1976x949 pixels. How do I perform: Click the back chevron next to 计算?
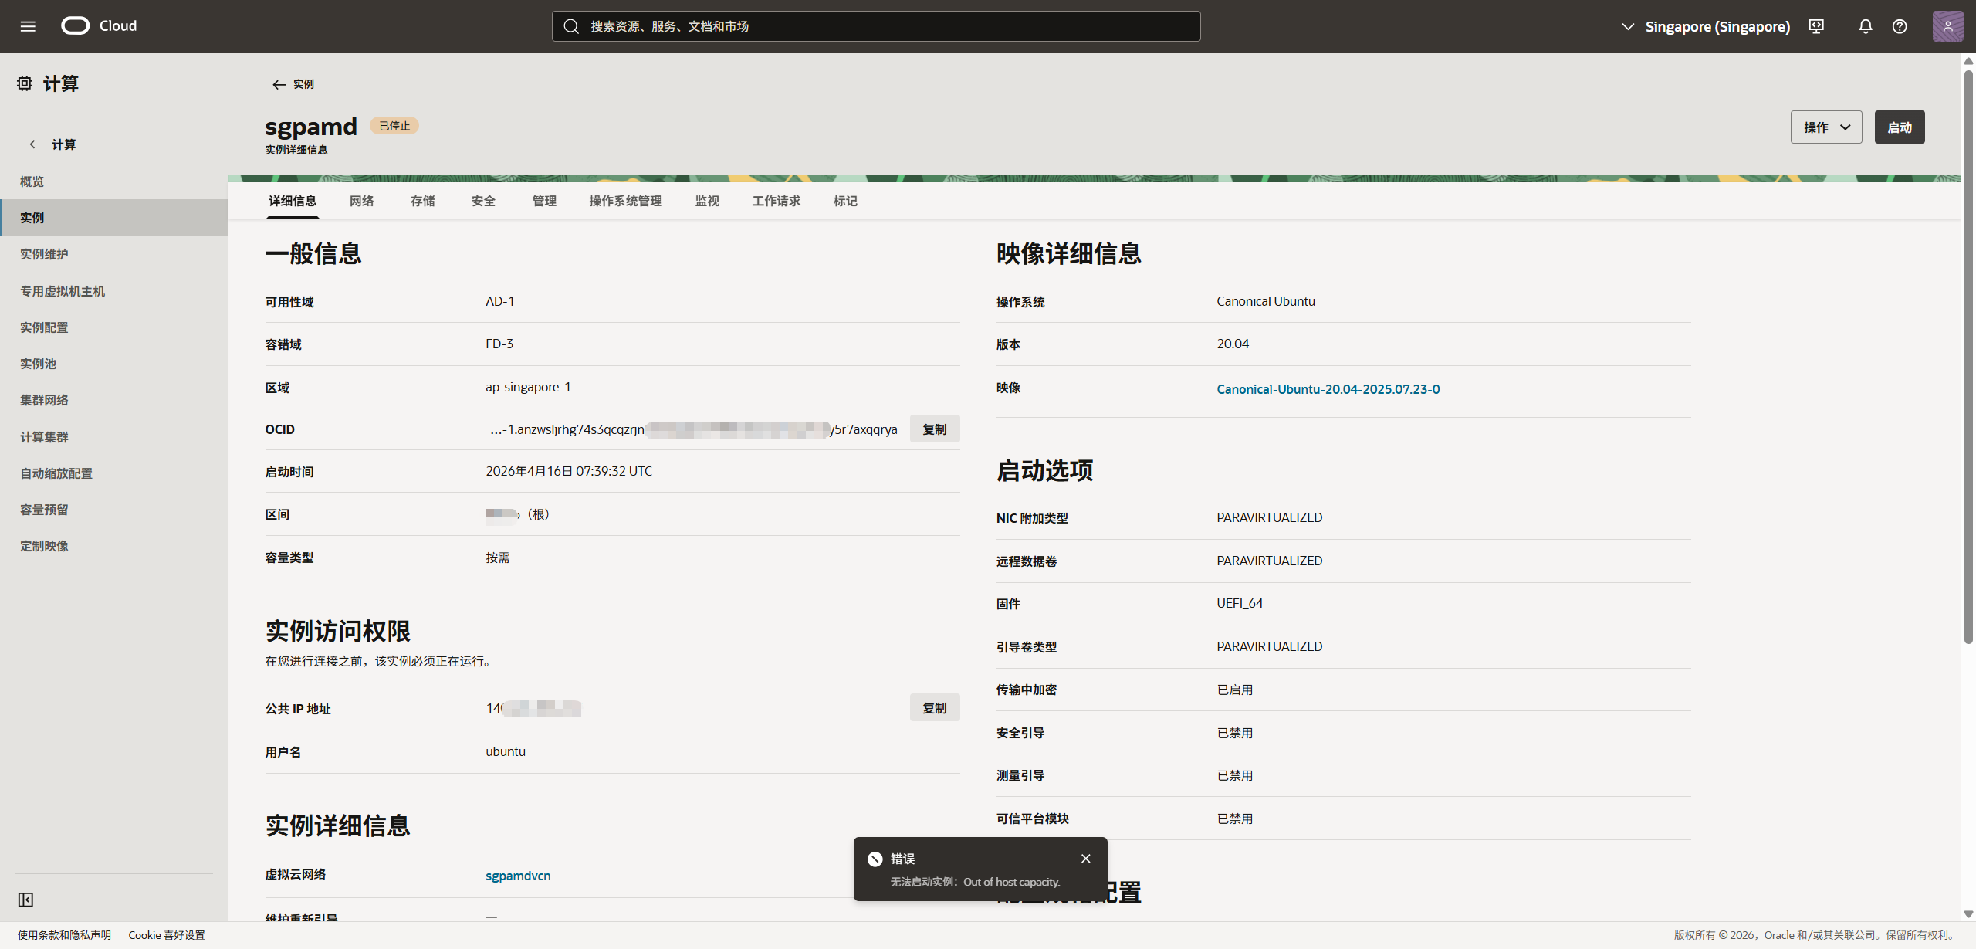pyautogui.click(x=32, y=144)
